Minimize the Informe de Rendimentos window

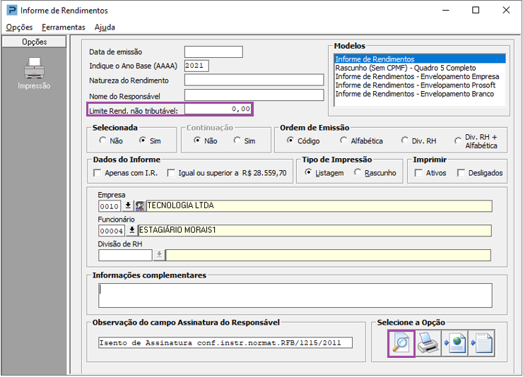pyautogui.click(x=446, y=11)
